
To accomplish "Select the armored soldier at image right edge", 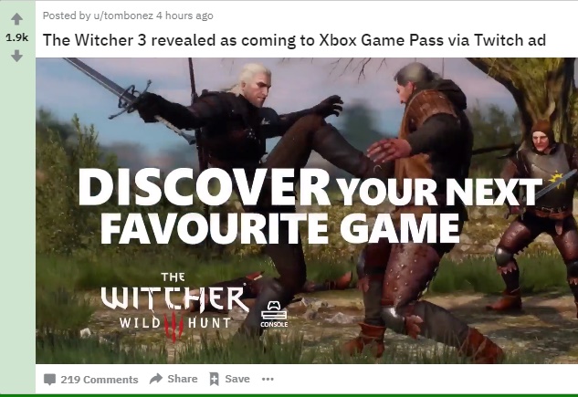I will click(538, 215).
